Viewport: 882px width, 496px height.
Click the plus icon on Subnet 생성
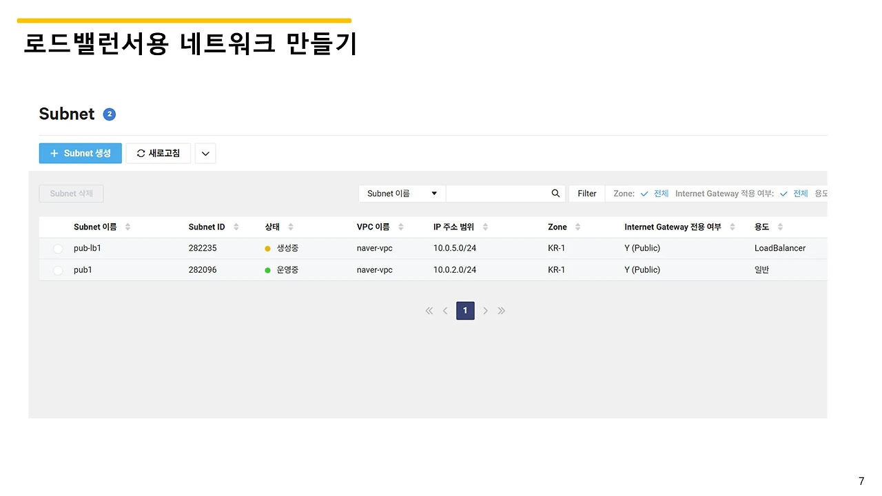click(55, 153)
